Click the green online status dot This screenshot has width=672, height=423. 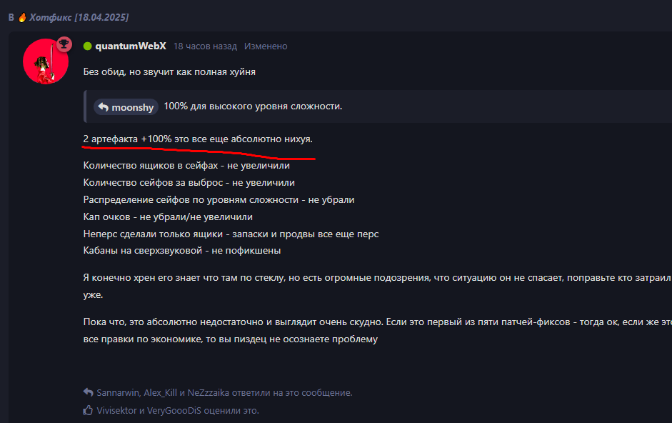point(87,46)
